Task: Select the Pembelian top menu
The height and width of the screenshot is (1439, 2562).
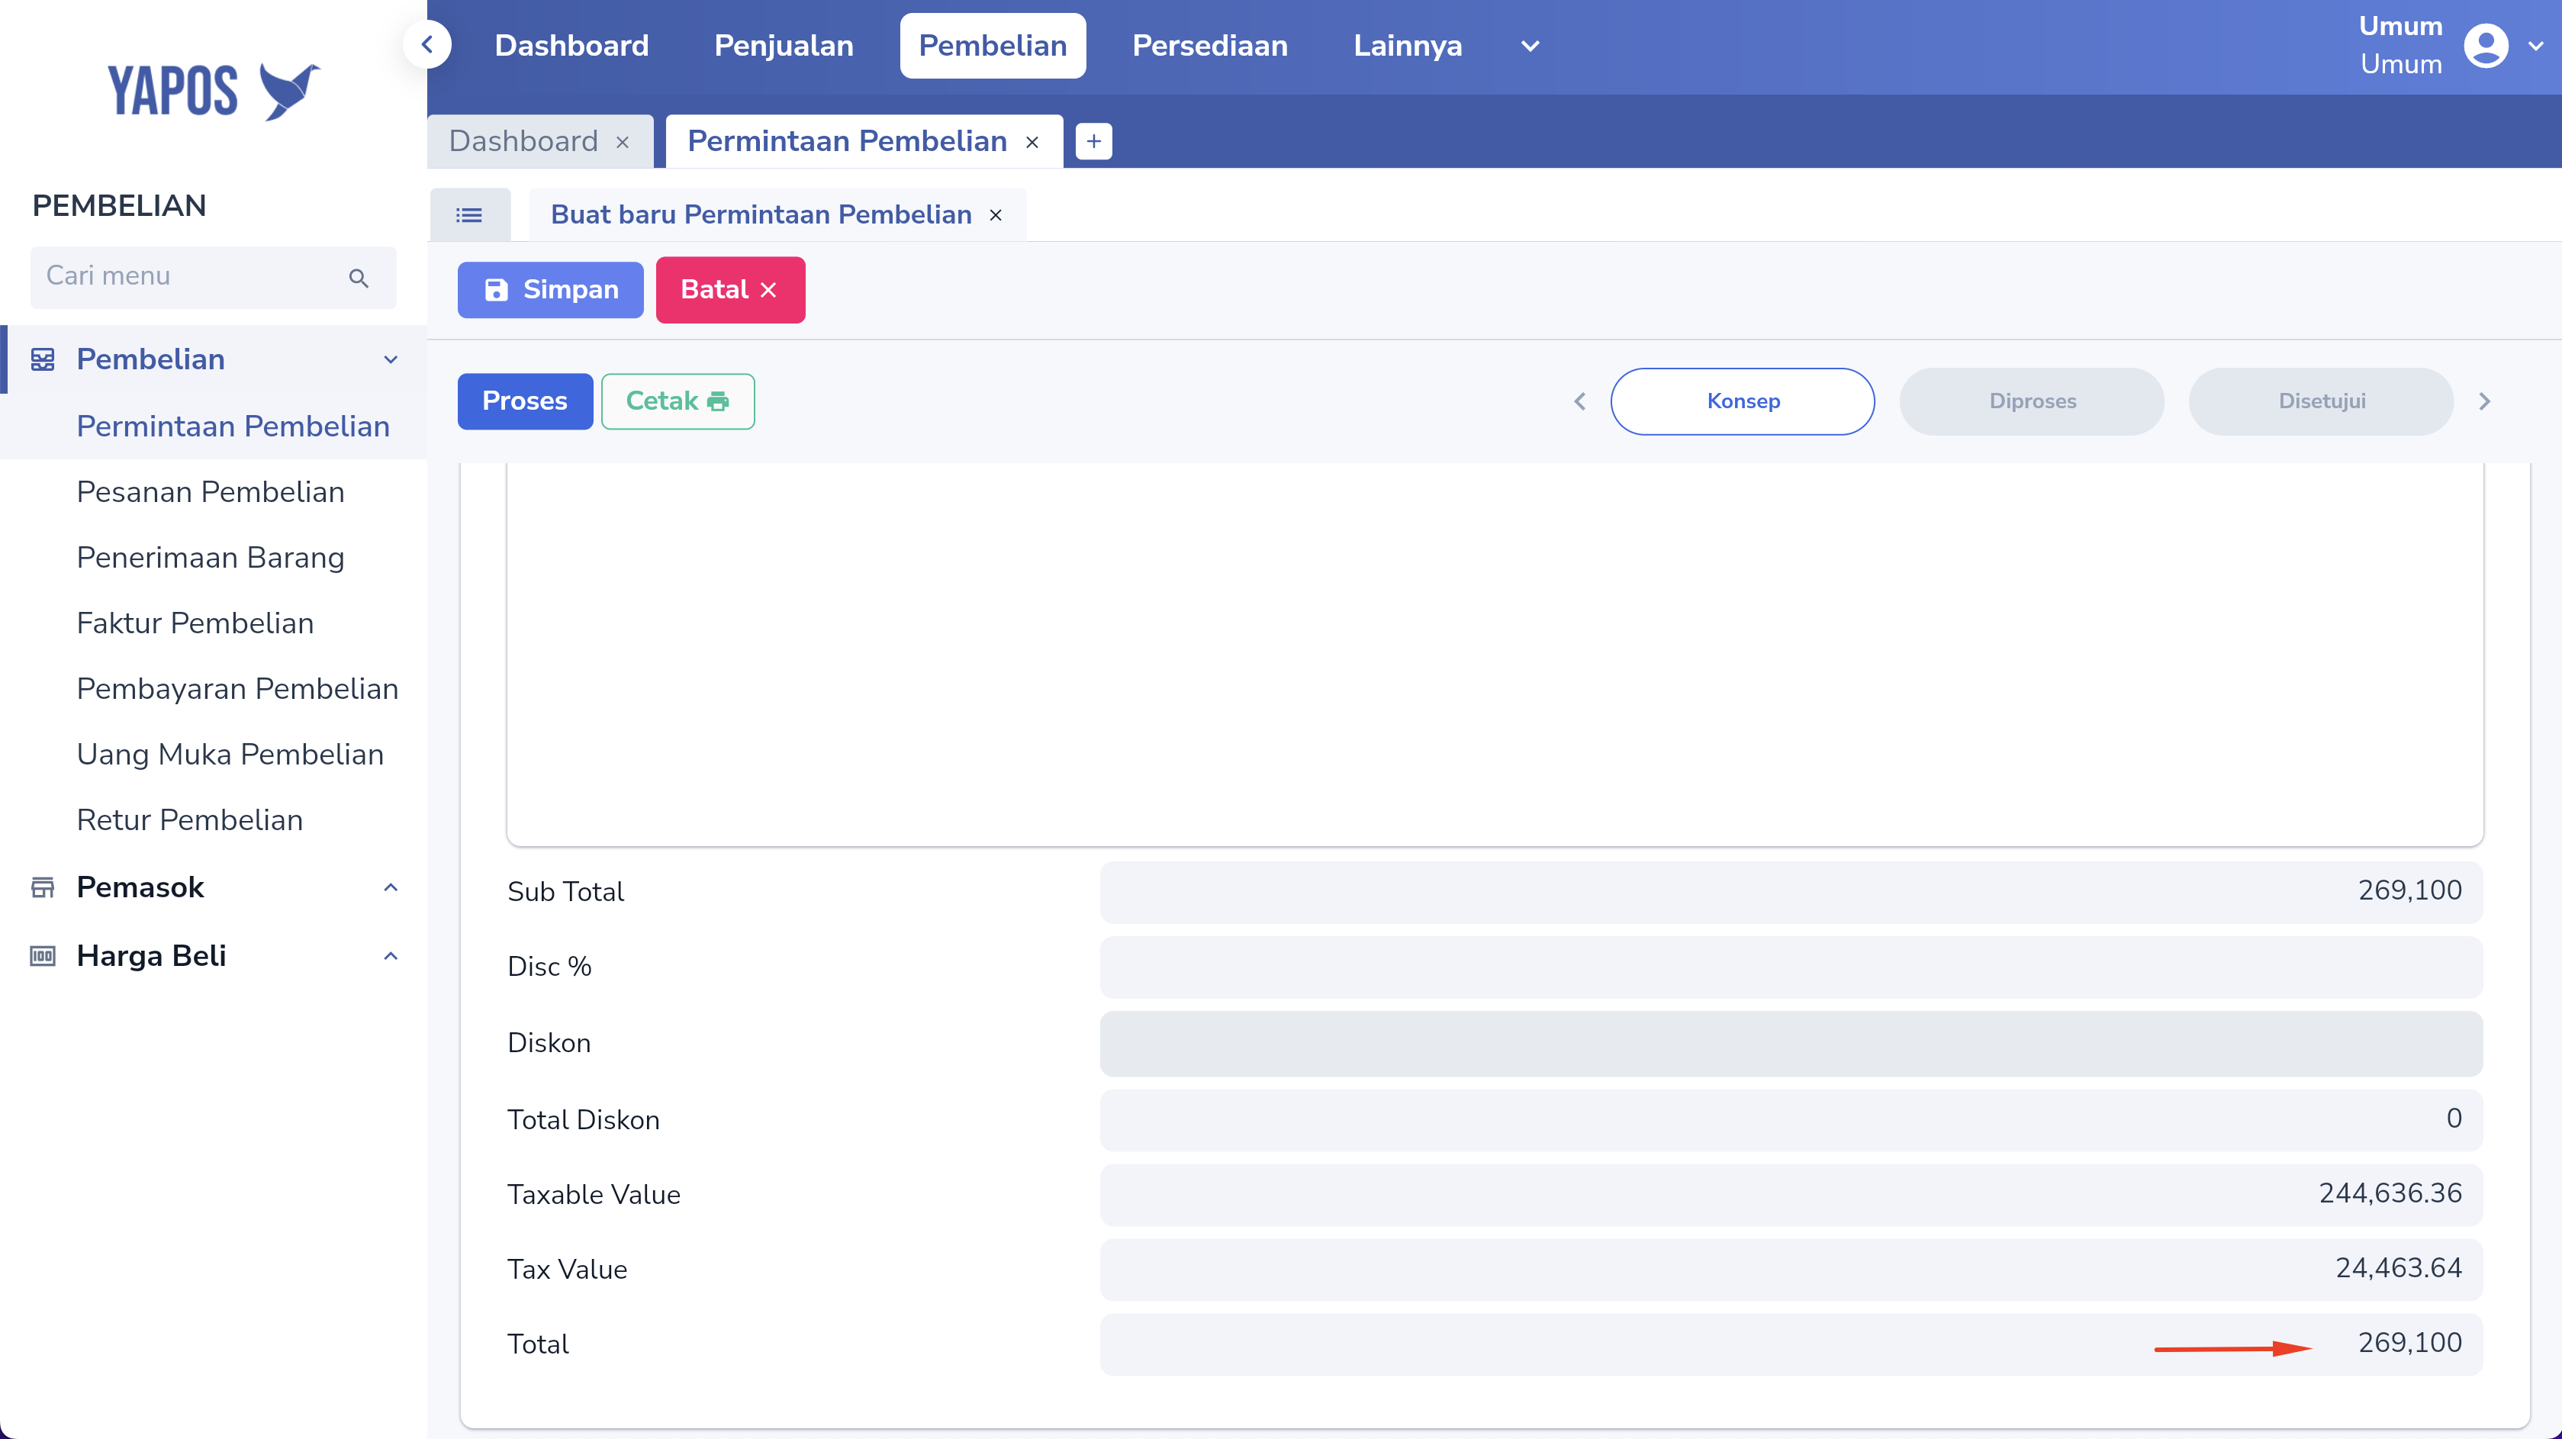Action: [993, 46]
